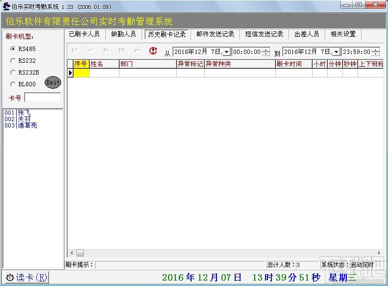The height and width of the screenshot is (286, 388).
Task: Click the 星期三 weekday display
Action: point(342,277)
